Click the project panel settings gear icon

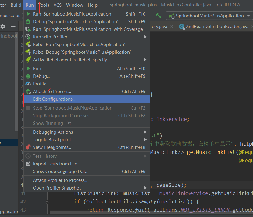(x=3, y=27)
